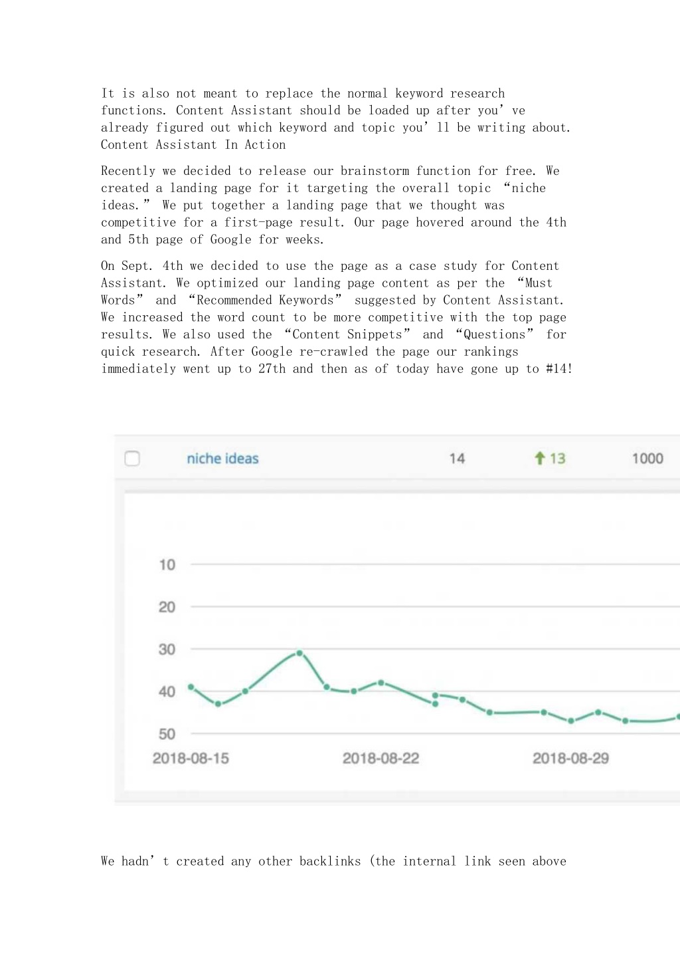
Task: Click the chart peak point near rank 30
Action: [x=299, y=653]
